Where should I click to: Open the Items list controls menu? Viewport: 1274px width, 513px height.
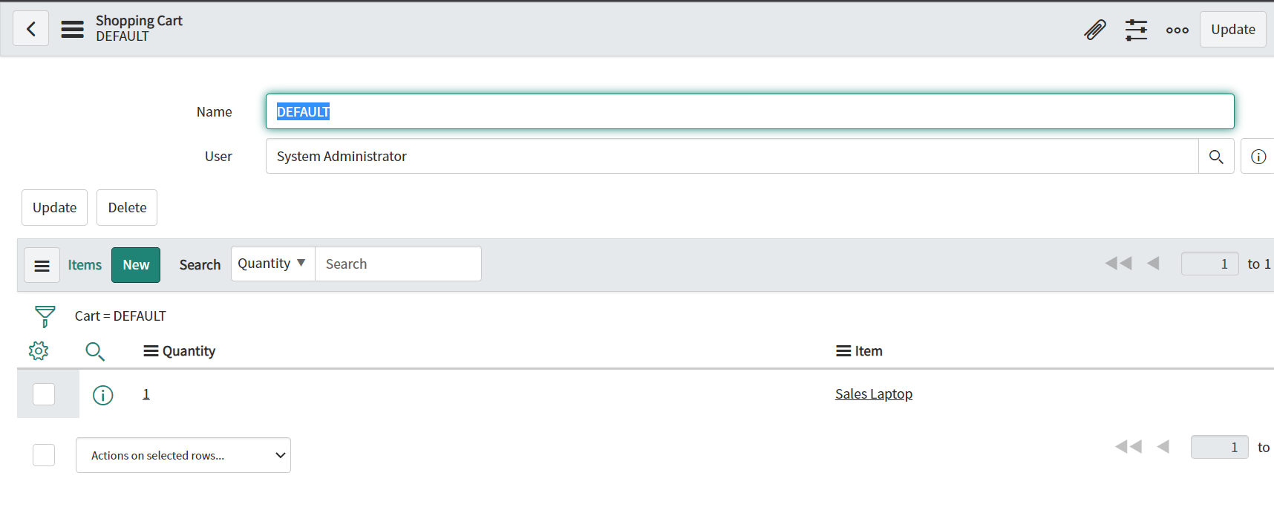tap(42, 265)
